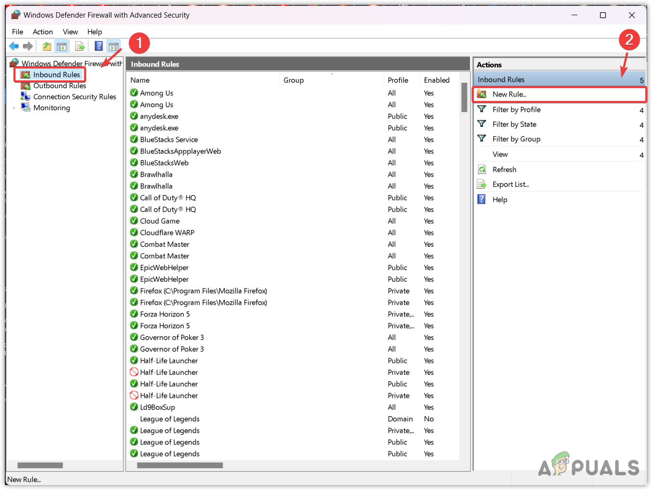Go back using the blue Back arrow

click(14, 46)
